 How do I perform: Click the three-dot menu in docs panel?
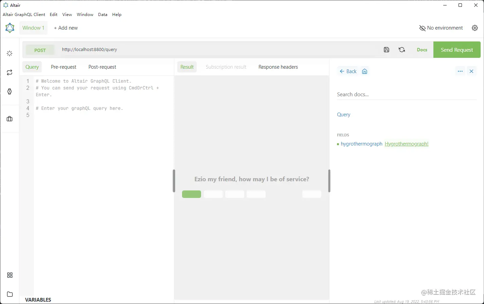tap(460, 71)
